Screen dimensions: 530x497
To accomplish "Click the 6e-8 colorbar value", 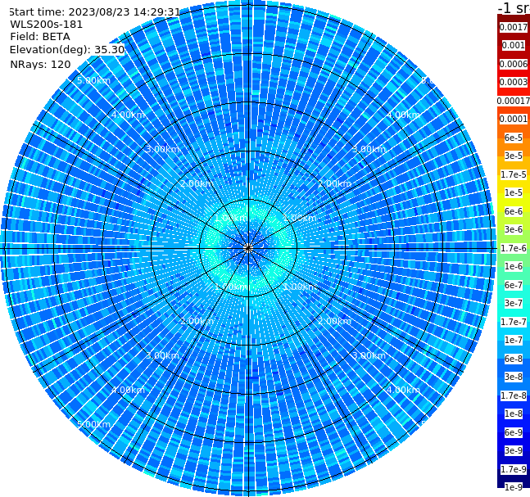I will coord(514,359).
